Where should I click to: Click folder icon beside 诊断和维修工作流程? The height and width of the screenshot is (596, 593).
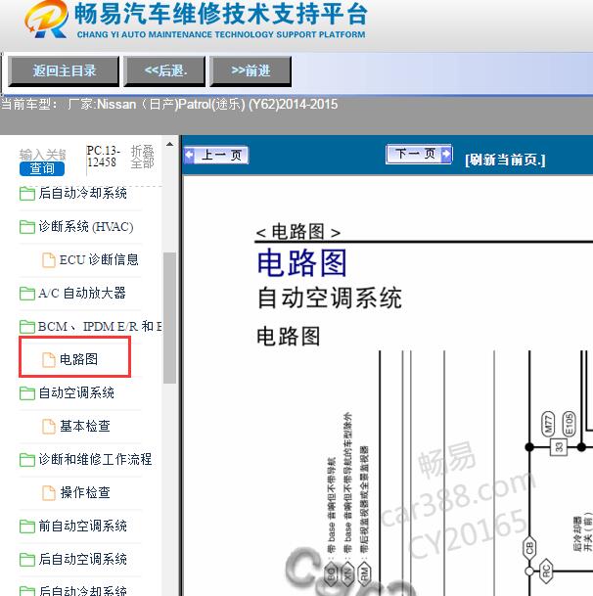pos(27,460)
